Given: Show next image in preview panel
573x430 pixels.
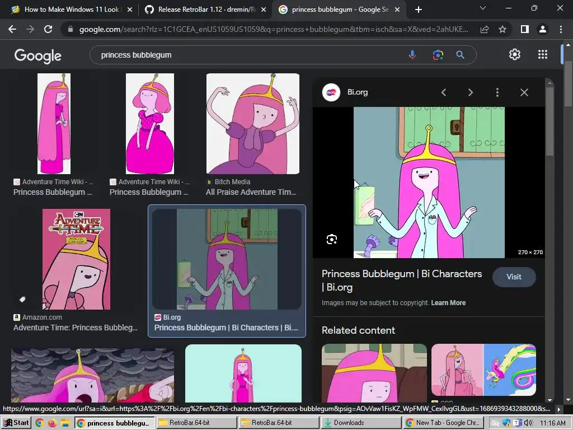Looking at the screenshot, I should 470,92.
